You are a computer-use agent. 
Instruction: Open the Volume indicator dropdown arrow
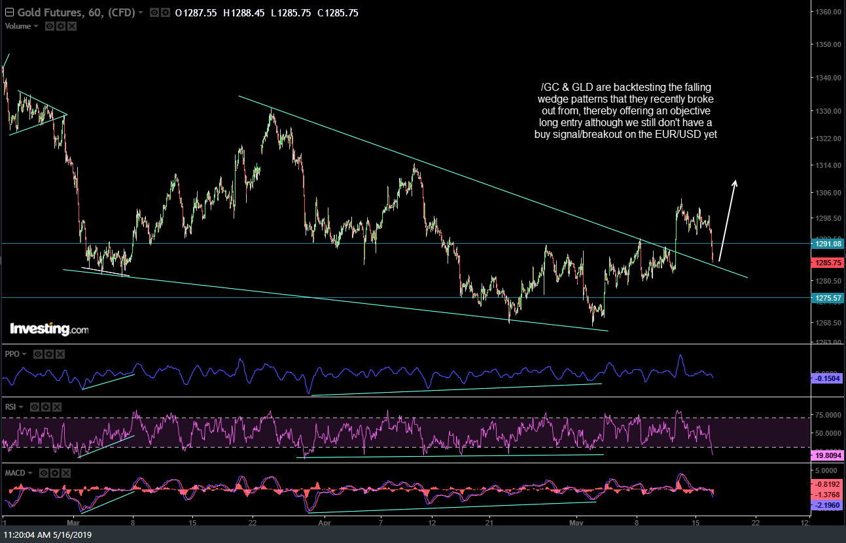(x=35, y=26)
